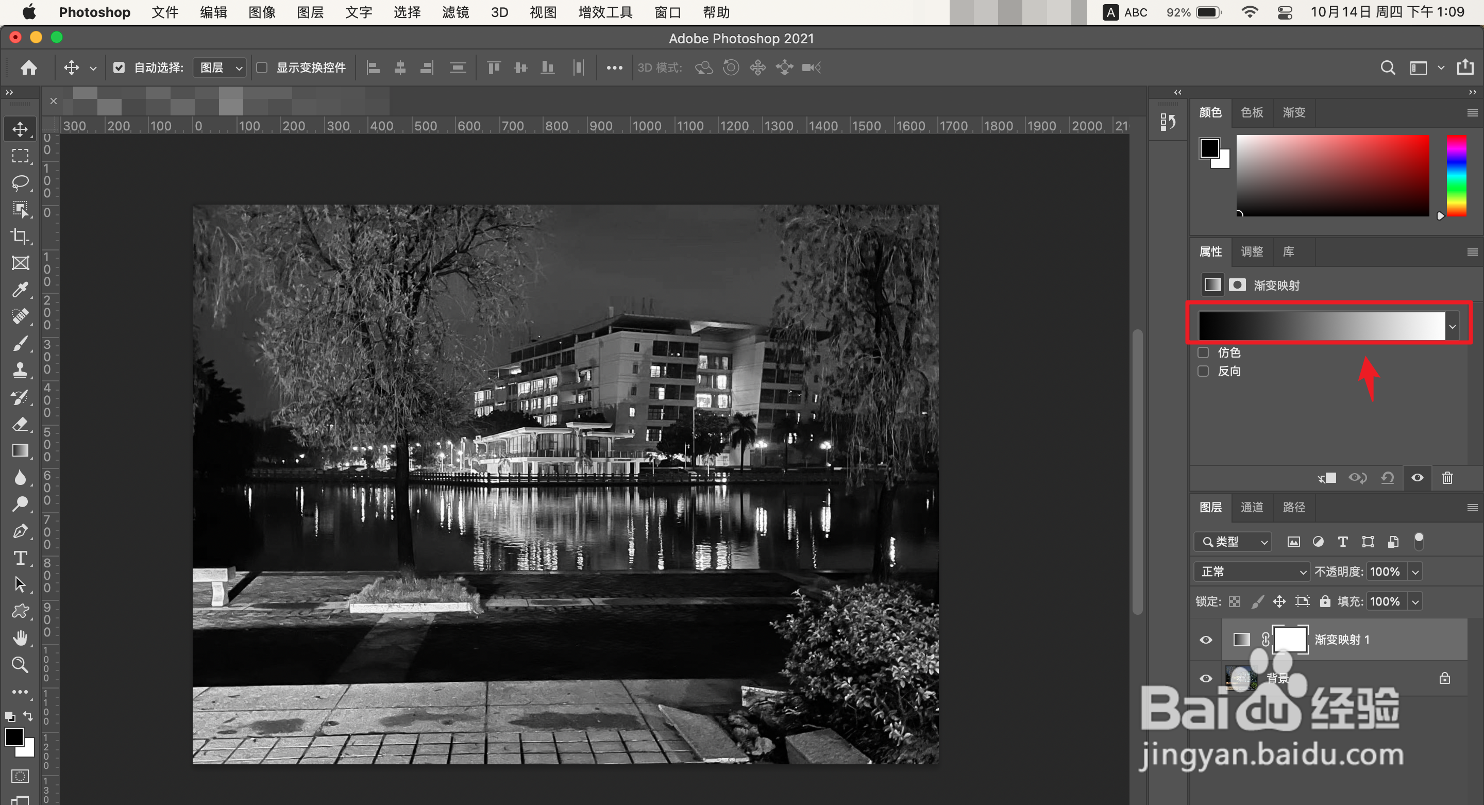Select the Gradient tool
Viewport: 1484px width, 805px height.
(20, 450)
